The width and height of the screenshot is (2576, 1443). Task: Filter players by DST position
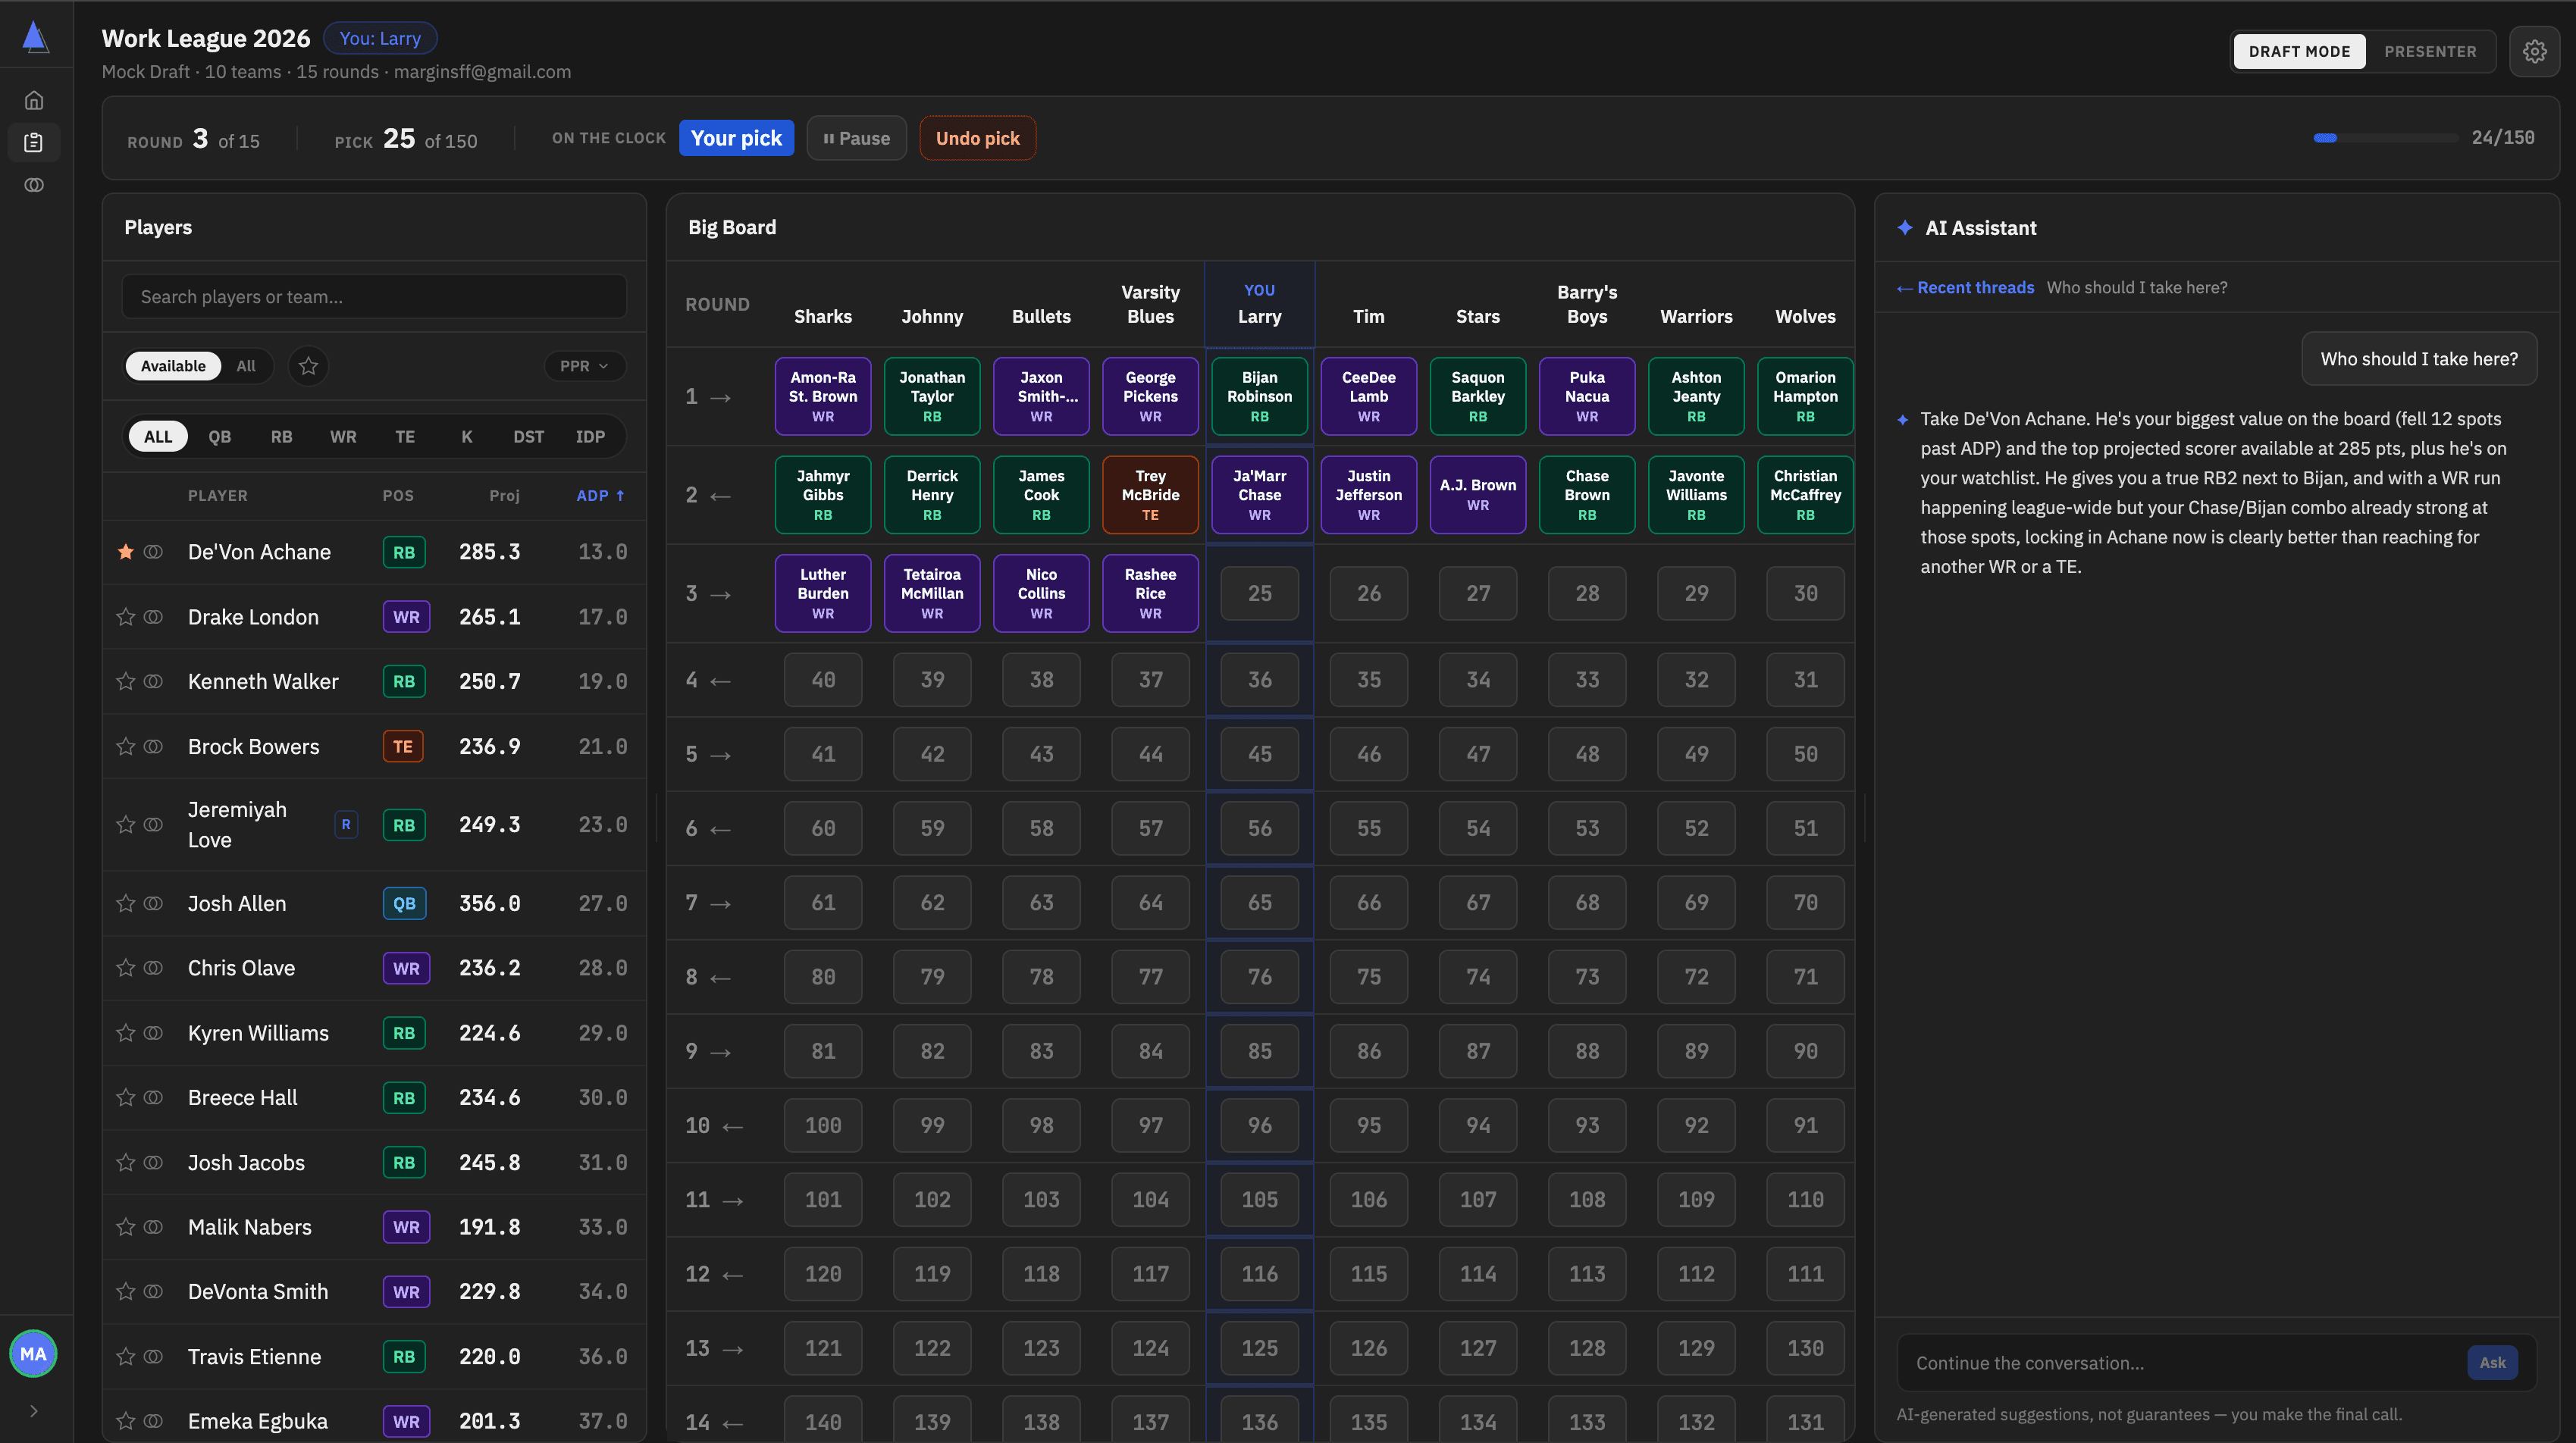coord(529,437)
